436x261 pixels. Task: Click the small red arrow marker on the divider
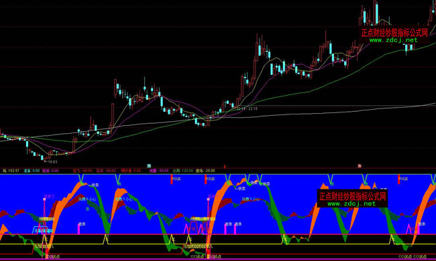click(225, 167)
